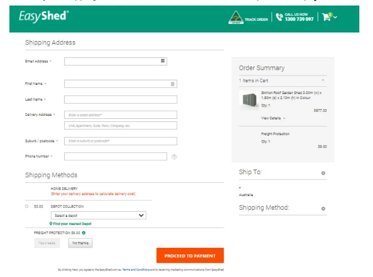373x277 pixels.
Task: Open the shopping cart icon
Action: point(326,18)
